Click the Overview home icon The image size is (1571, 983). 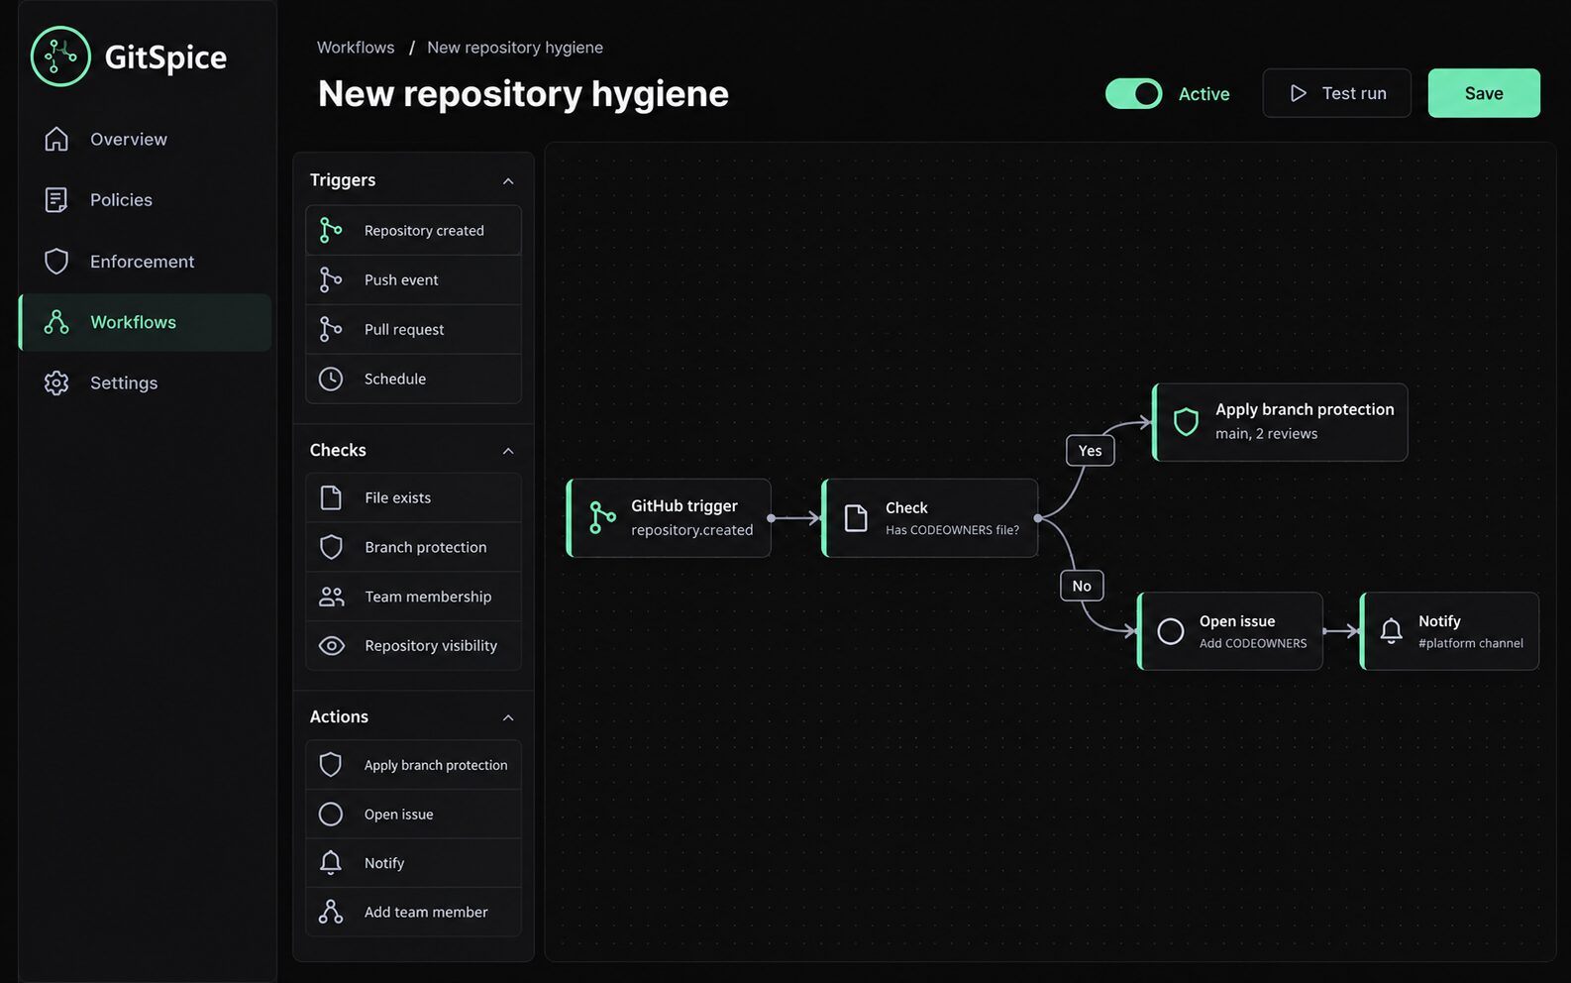[56, 139]
